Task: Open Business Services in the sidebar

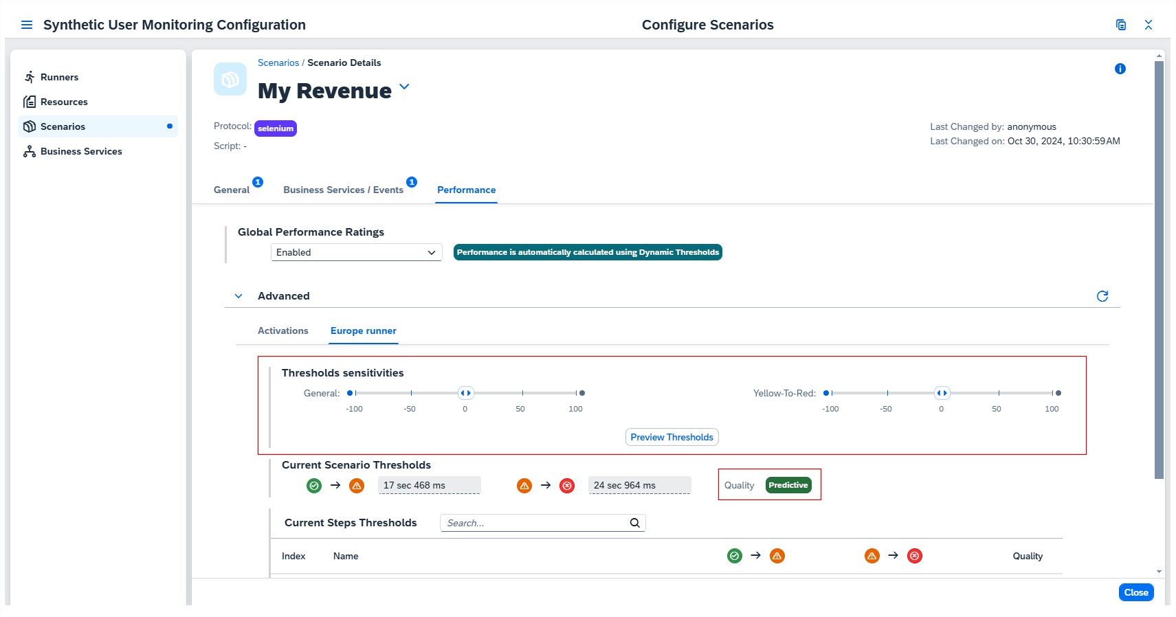Action: click(x=81, y=151)
